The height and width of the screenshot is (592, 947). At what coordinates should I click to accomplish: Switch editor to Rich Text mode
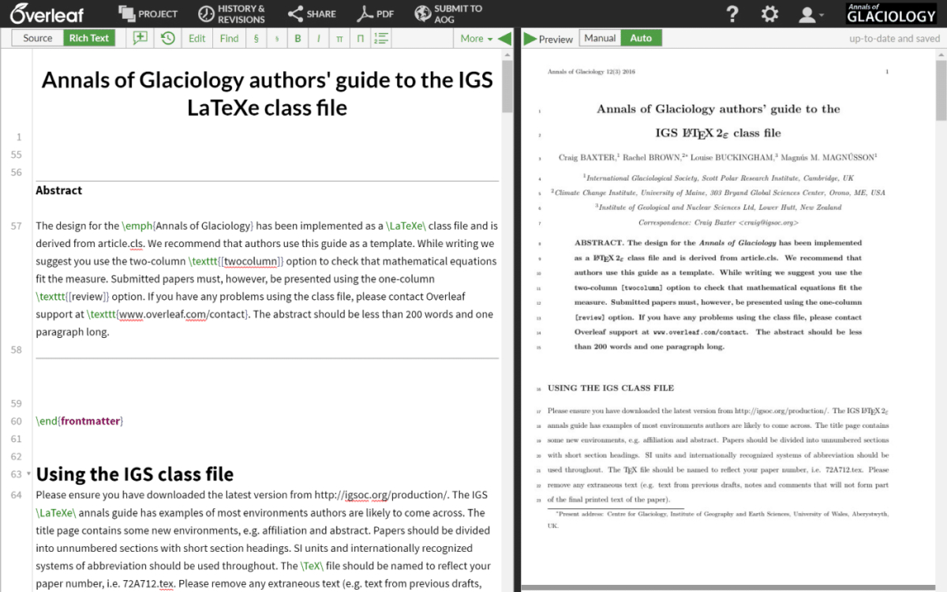click(x=89, y=38)
